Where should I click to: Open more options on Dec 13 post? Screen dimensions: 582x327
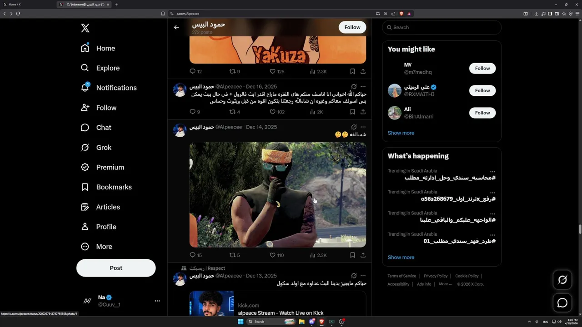(363, 276)
